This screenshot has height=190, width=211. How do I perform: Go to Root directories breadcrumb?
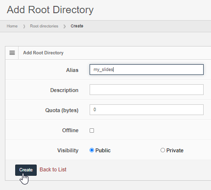(x=44, y=26)
